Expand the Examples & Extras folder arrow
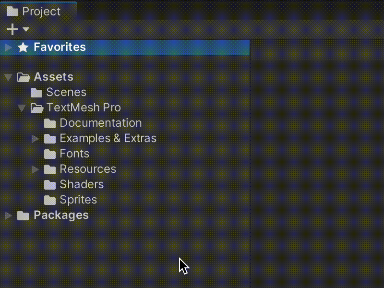 tap(35, 138)
